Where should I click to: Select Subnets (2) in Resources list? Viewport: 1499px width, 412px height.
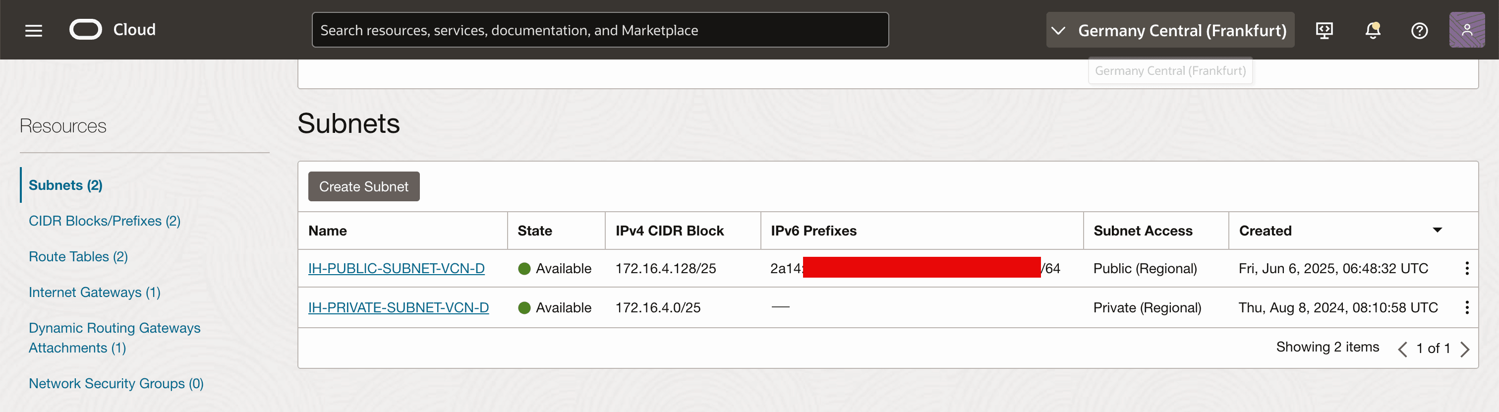(x=66, y=185)
